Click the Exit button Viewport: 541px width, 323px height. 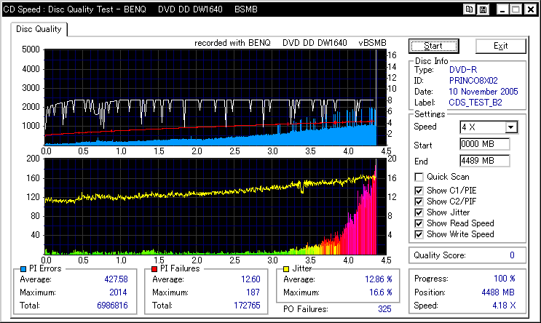500,46
